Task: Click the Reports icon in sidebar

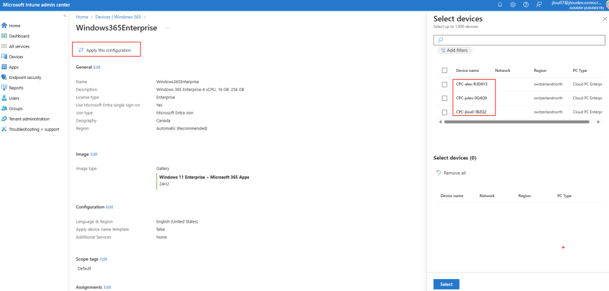Action: pyautogui.click(x=4, y=88)
